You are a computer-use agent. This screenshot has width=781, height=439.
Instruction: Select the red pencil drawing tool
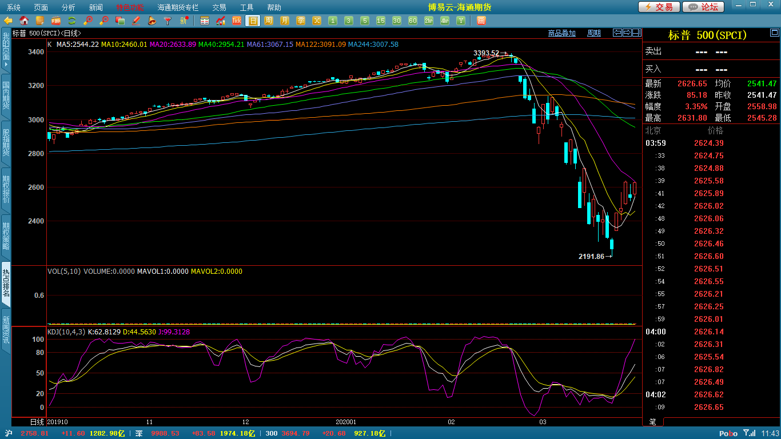136,21
